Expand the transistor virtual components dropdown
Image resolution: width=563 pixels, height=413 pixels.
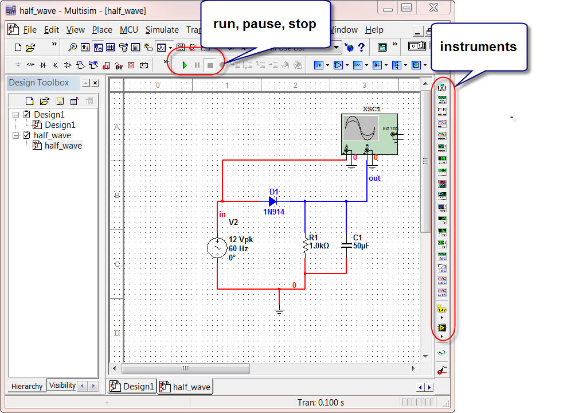tap(405, 65)
